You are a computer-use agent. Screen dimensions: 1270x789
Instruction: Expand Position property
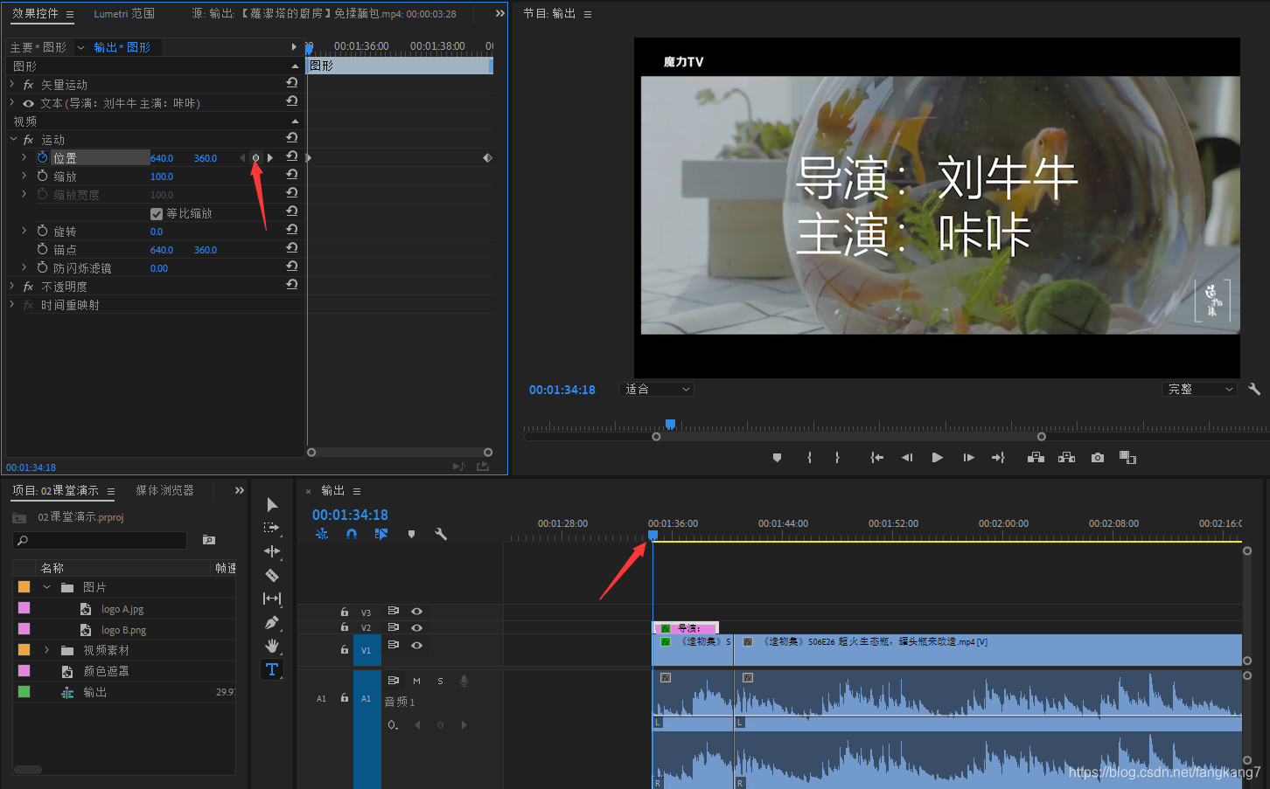coord(24,157)
